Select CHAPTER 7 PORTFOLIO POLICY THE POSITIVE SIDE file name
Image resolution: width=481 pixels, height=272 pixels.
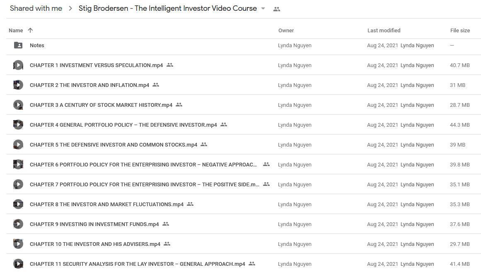coord(145,185)
